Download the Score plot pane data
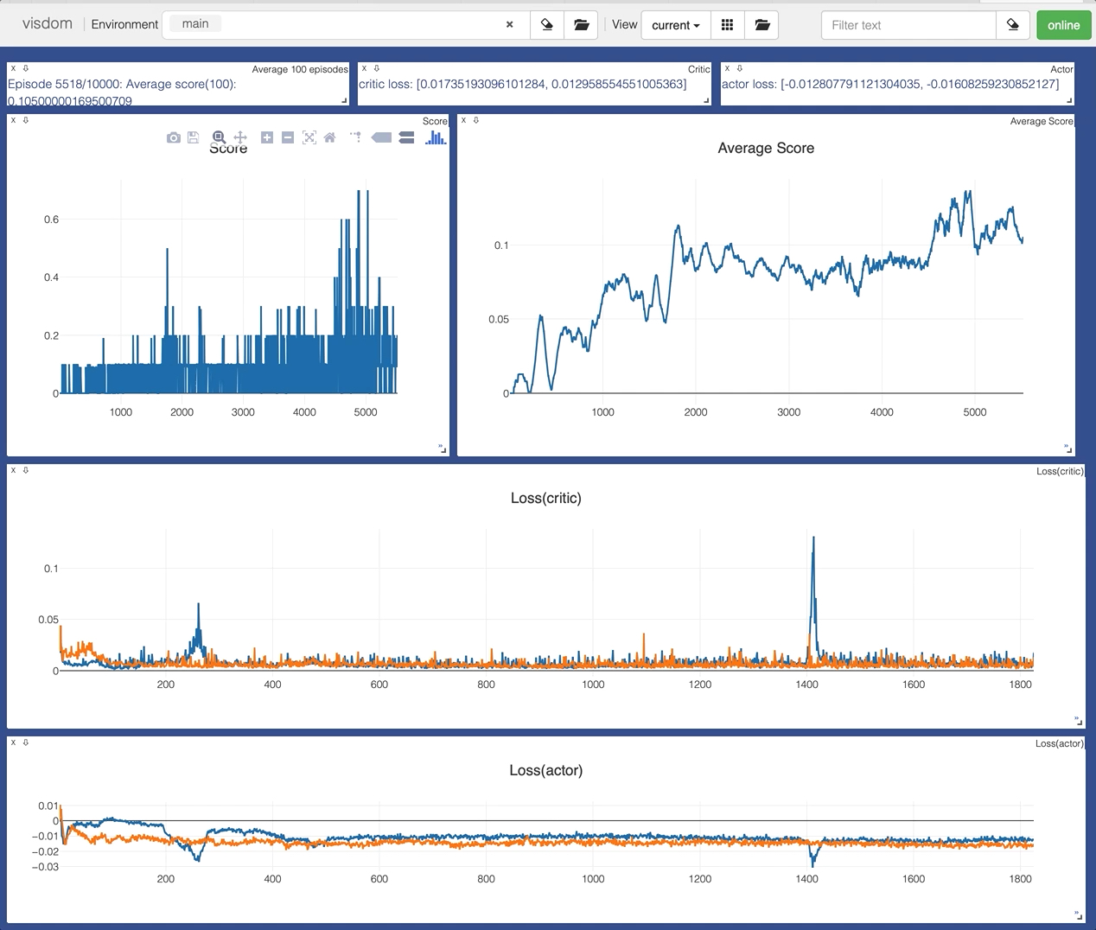 pyautogui.click(x=25, y=120)
